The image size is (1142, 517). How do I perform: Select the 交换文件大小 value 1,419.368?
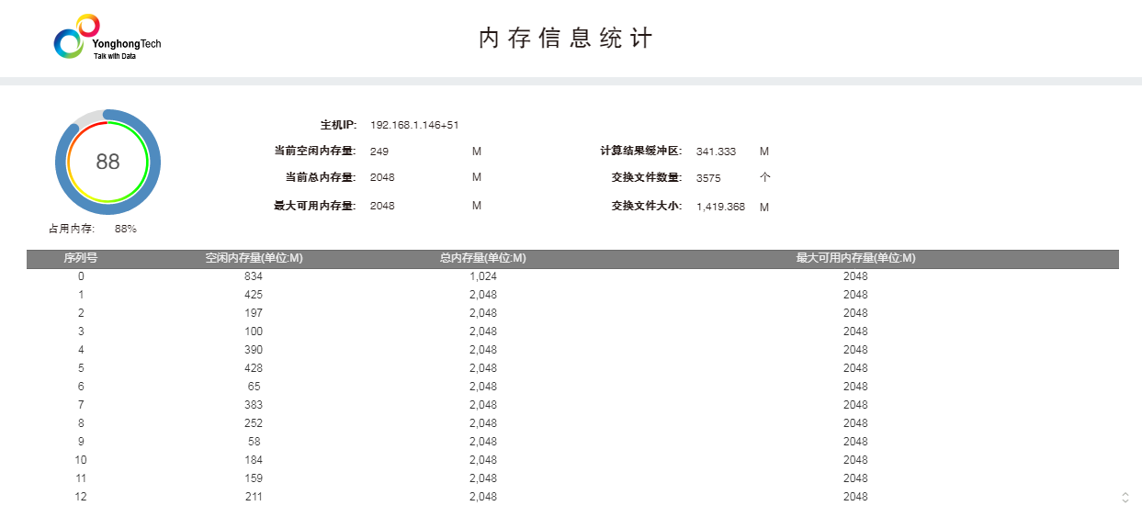[x=720, y=207]
